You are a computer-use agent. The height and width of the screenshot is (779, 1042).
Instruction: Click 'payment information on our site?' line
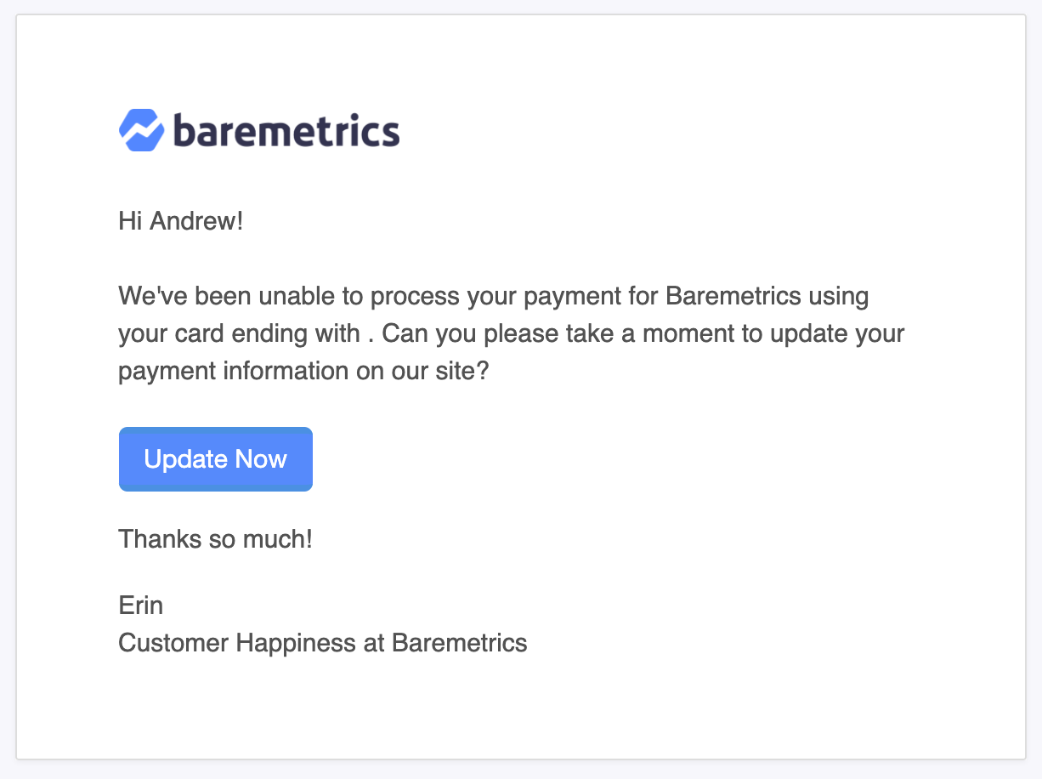point(304,371)
